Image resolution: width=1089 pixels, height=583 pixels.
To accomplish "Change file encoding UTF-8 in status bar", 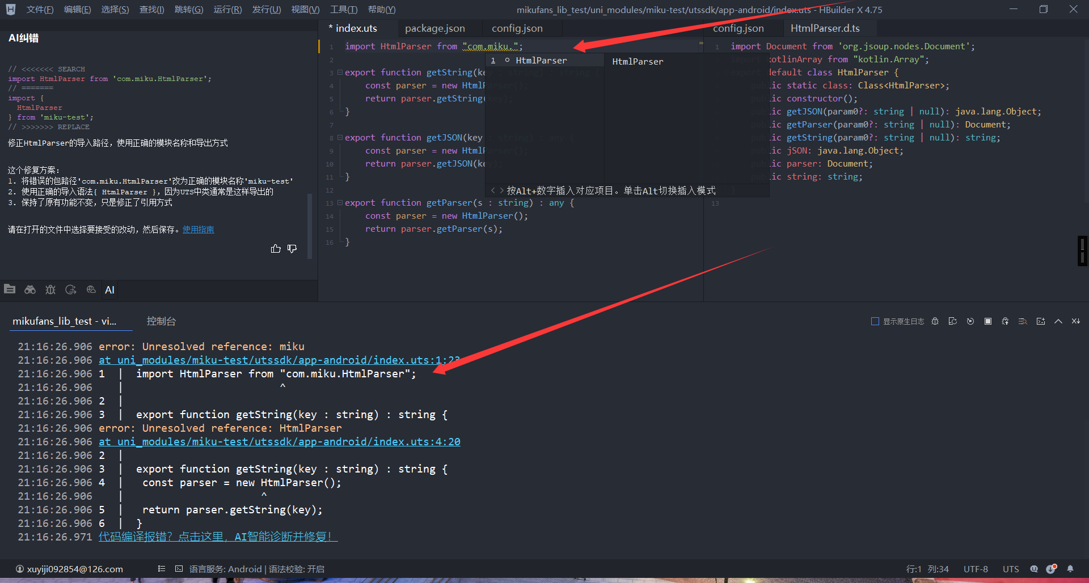I will 976,569.
